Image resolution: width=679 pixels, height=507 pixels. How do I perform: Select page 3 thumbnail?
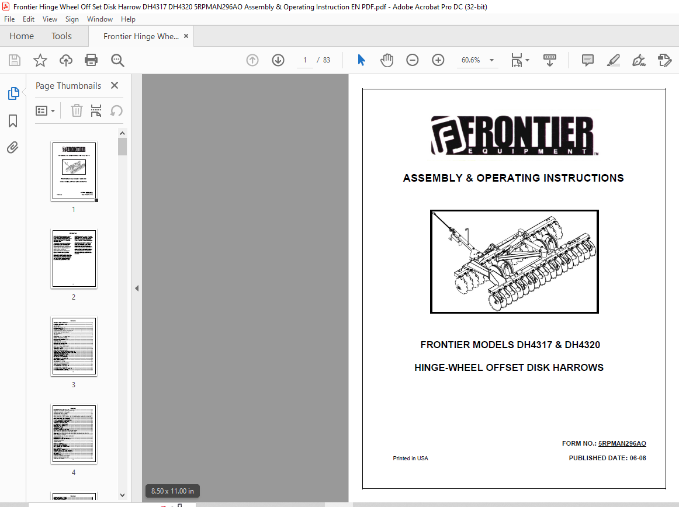[x=74, y=346]
